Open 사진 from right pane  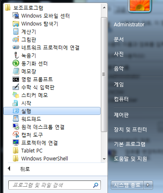[119, 54]
